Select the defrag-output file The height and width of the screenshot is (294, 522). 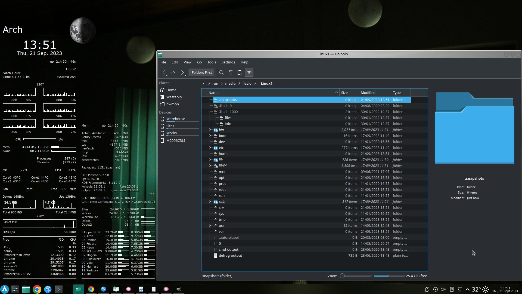coord(230,256)
